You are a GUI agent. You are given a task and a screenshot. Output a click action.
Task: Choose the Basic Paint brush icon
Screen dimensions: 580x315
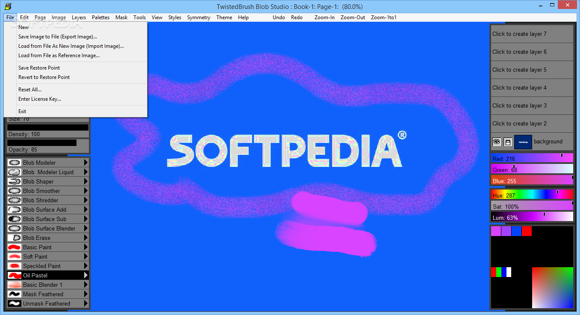(15, 247)
